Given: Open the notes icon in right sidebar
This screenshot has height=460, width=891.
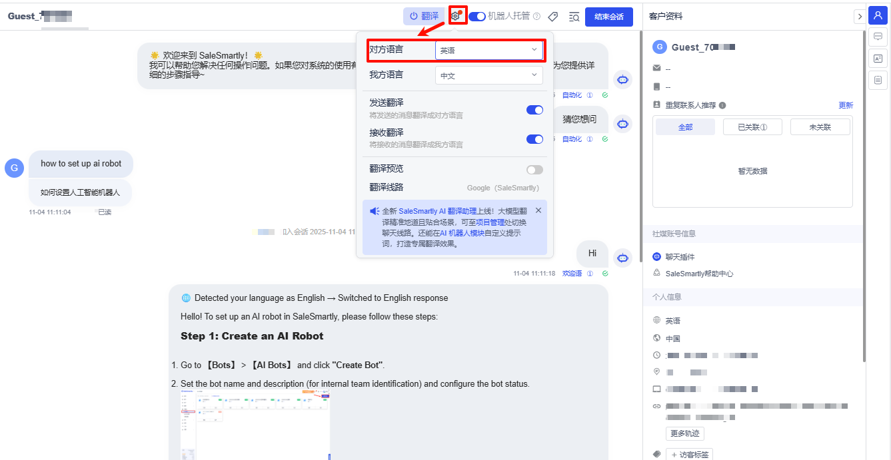Looking at the screenshot, I should (x=878, y=80).
